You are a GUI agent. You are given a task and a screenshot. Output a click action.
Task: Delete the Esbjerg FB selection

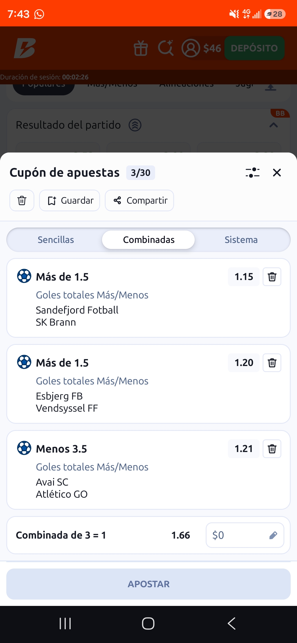(272, 363)
